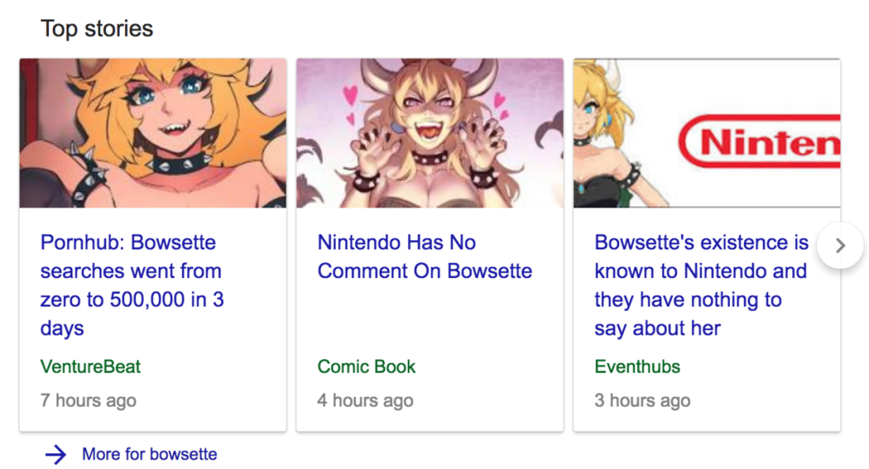Open the More for bowsette link

(149, 455)
